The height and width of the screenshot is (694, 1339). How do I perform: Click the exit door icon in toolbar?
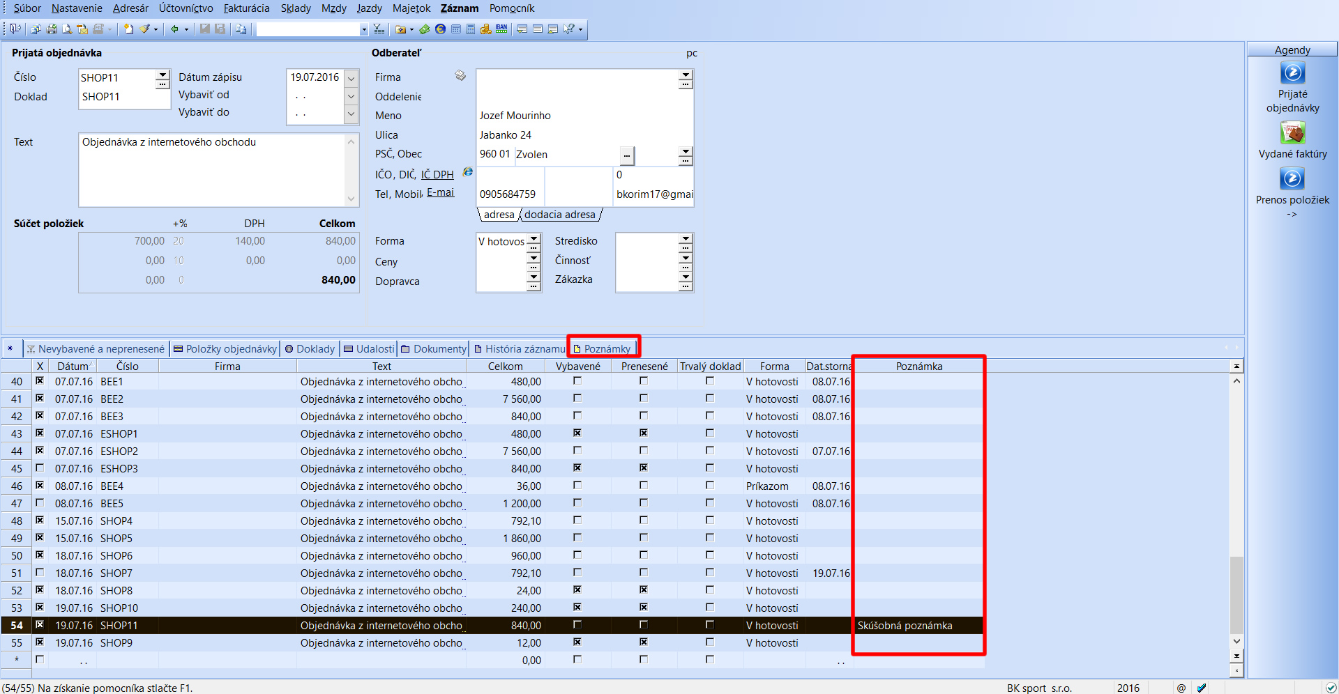click(x=15, y=29)
